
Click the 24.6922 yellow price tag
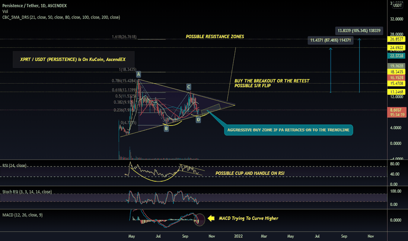pos(397,48)
